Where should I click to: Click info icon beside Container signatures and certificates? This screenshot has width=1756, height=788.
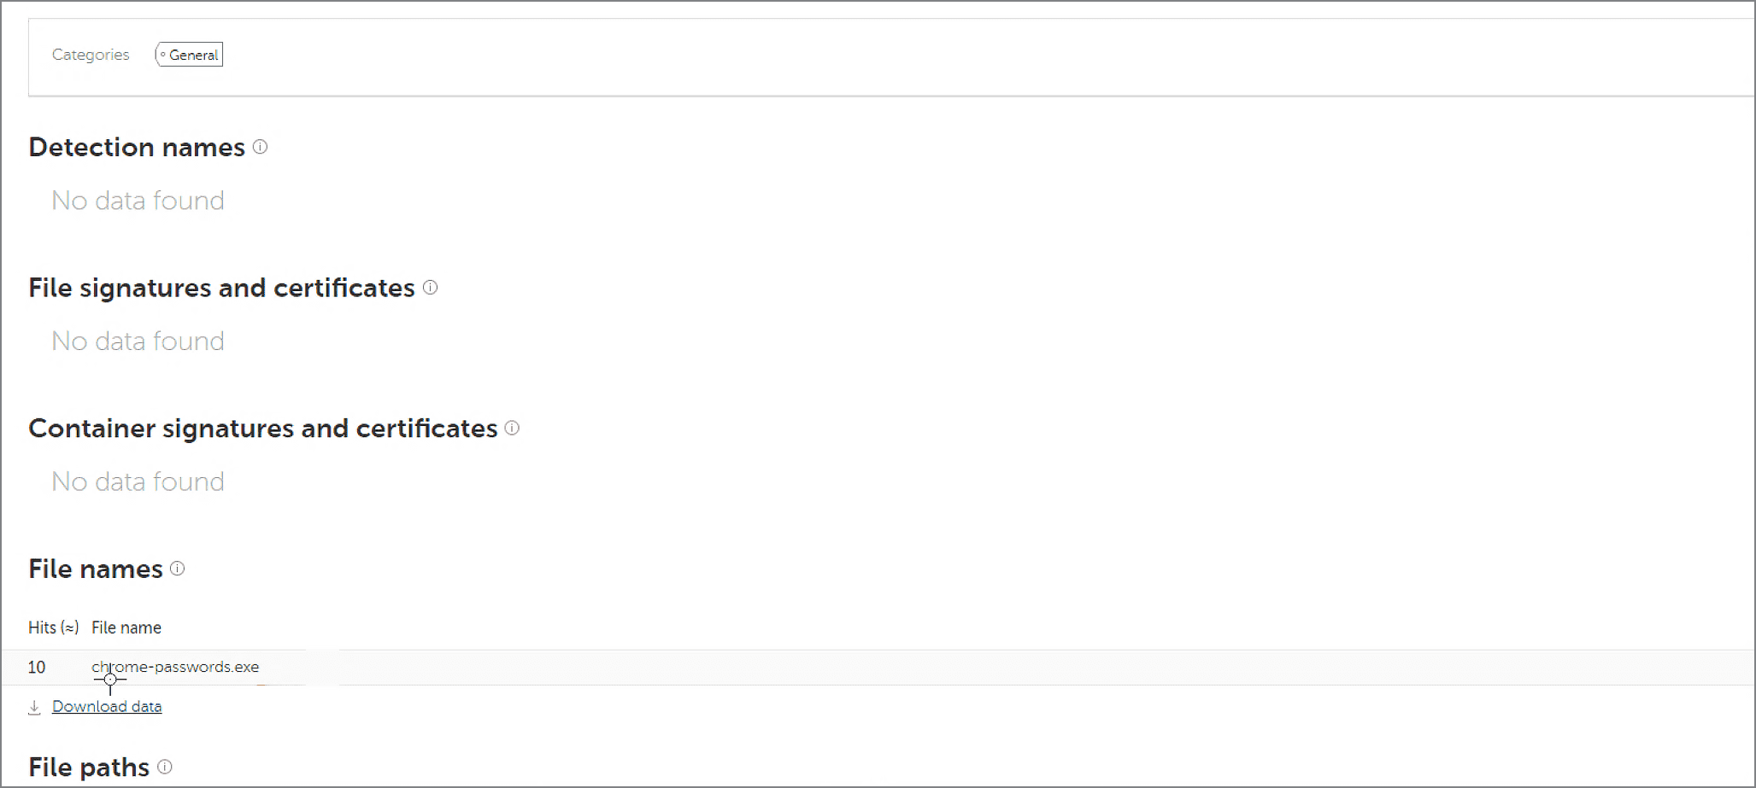[512, 428]
